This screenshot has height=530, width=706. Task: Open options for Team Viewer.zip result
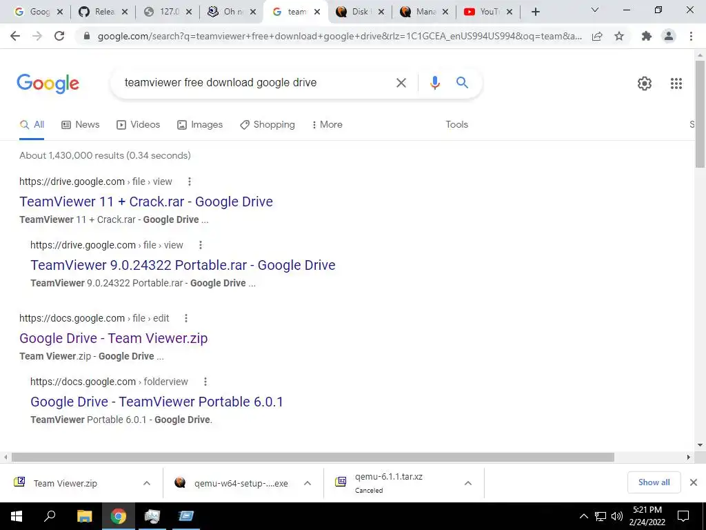[x=186, y=318]
